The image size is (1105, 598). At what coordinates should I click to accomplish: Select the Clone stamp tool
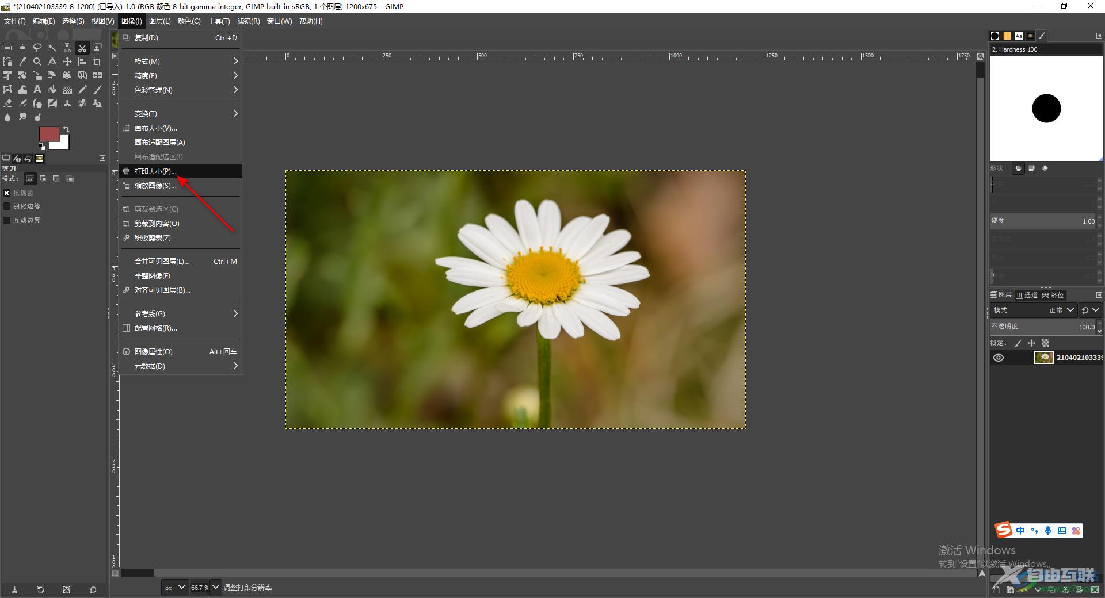pos(67,103)
